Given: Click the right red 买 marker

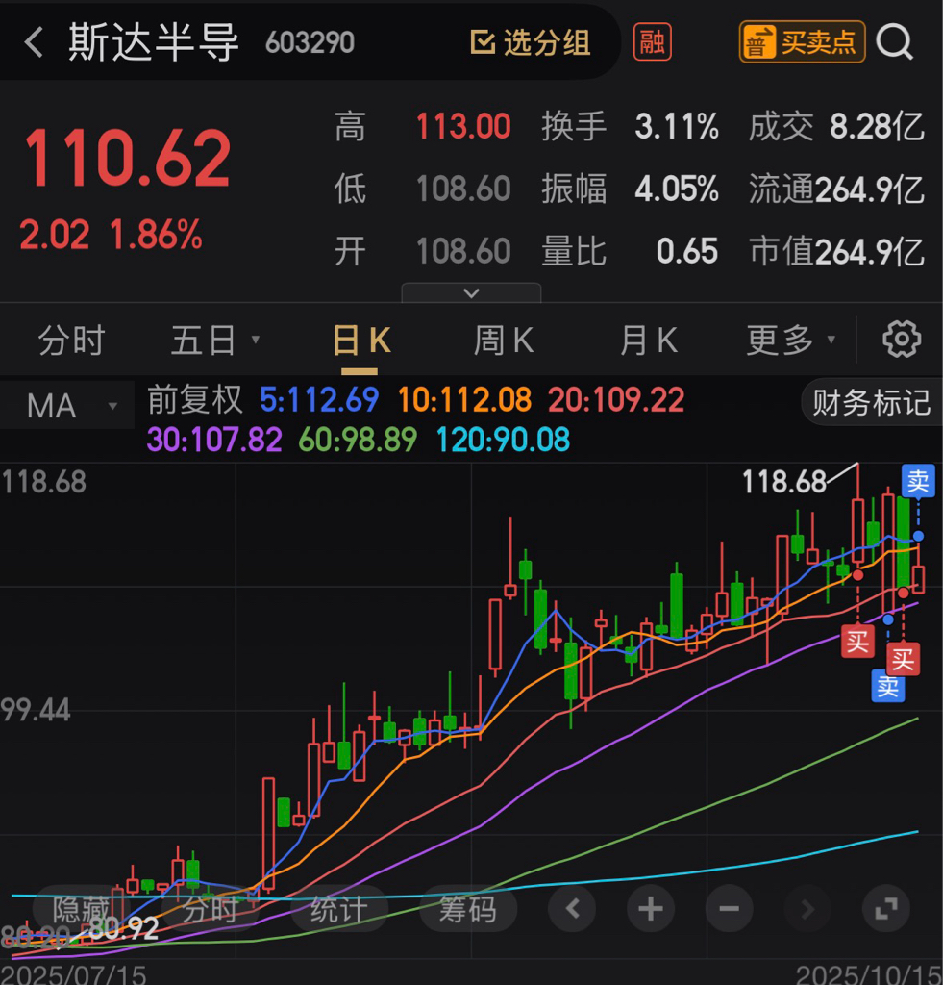Looking at the screenshot, I should (x=903, y=658).
